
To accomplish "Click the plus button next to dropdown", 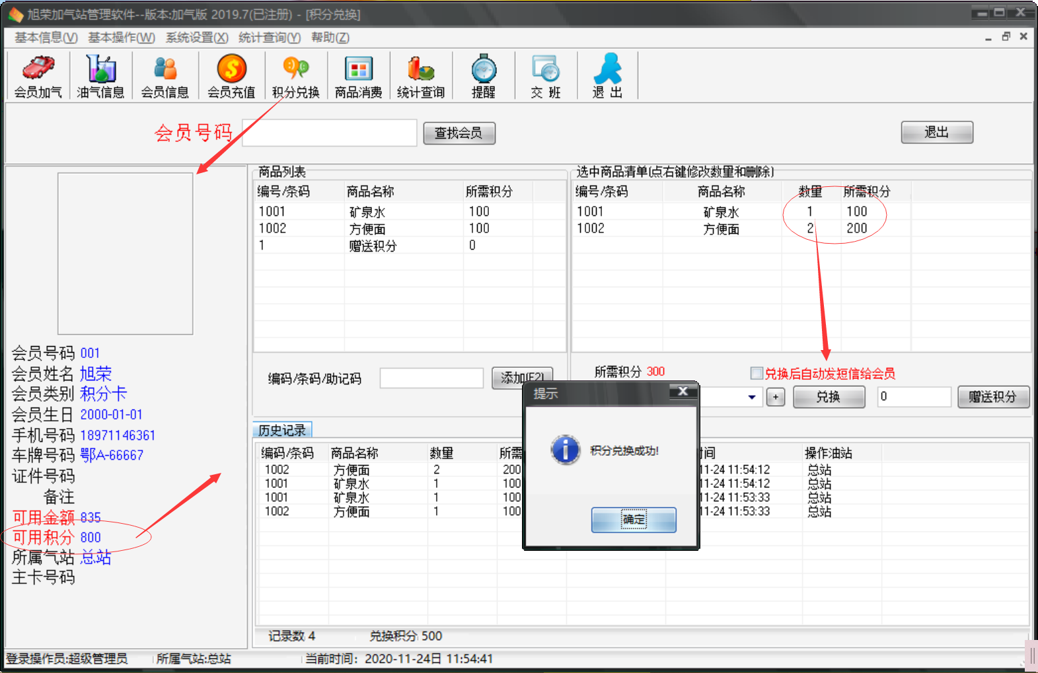I will (x=776, y=397).
